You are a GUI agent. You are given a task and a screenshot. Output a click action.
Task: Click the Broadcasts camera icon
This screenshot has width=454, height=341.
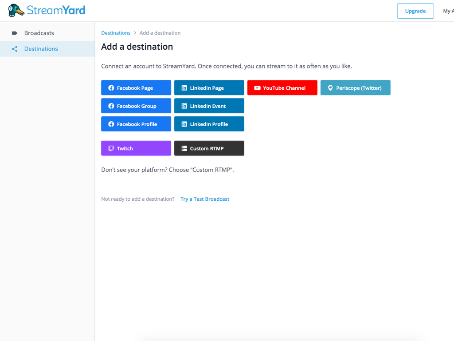15,33
